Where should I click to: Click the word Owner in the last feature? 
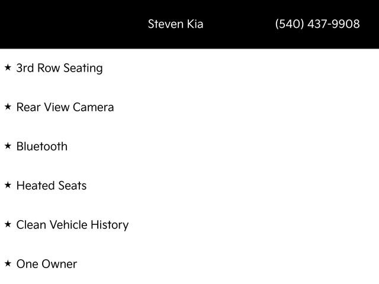(x=60, y=264)
